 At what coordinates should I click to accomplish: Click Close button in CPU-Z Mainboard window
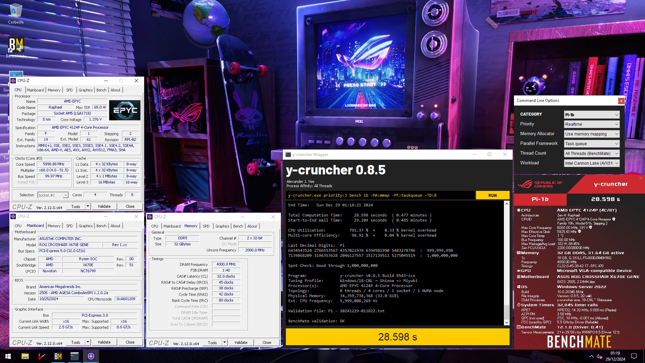pyautogui.click(x=130, y=342)
